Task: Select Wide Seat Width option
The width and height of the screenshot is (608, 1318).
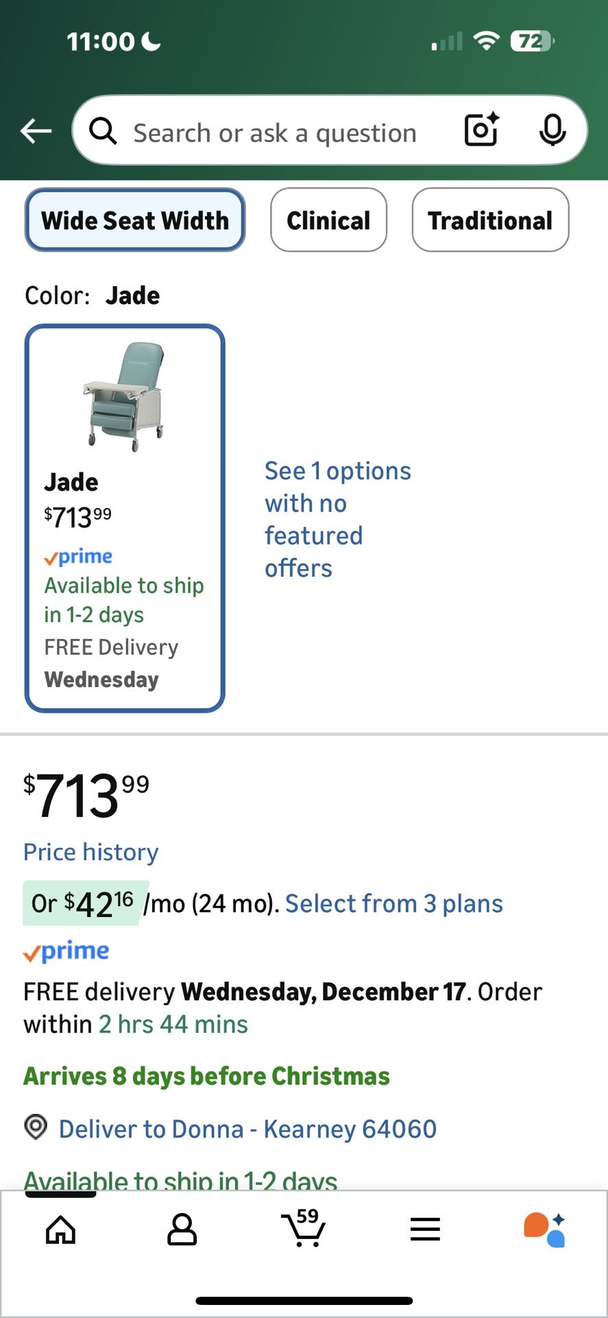Action: click(x=135, y=220)
